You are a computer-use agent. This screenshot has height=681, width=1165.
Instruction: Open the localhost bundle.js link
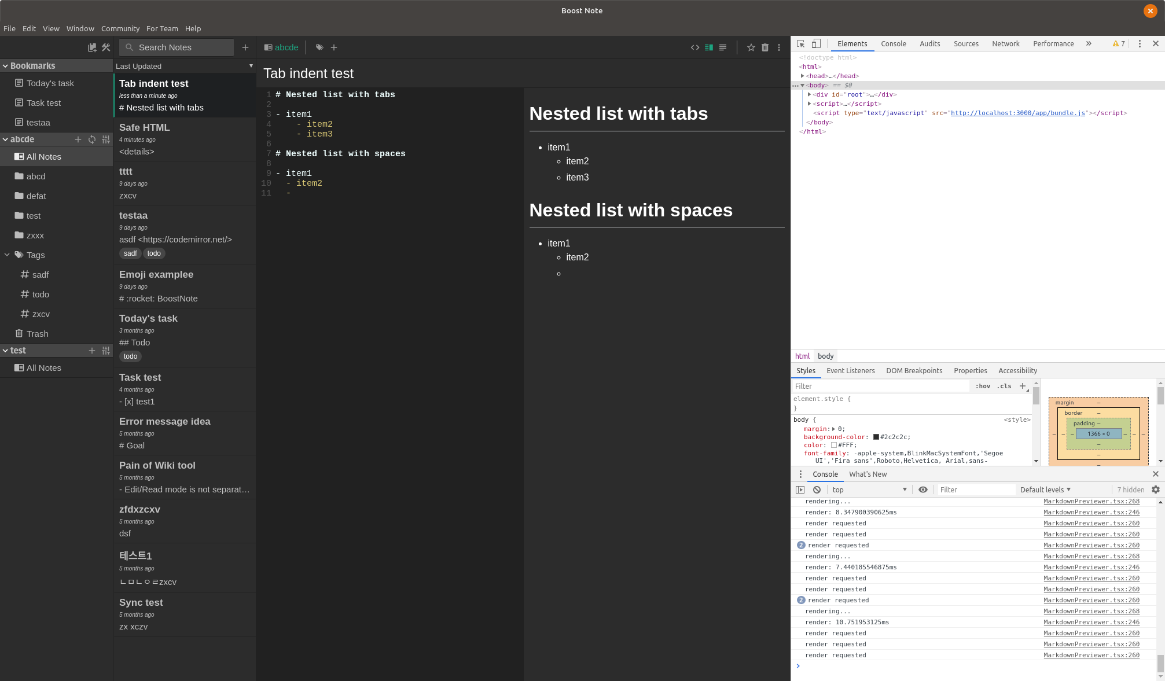(1017, 113)
